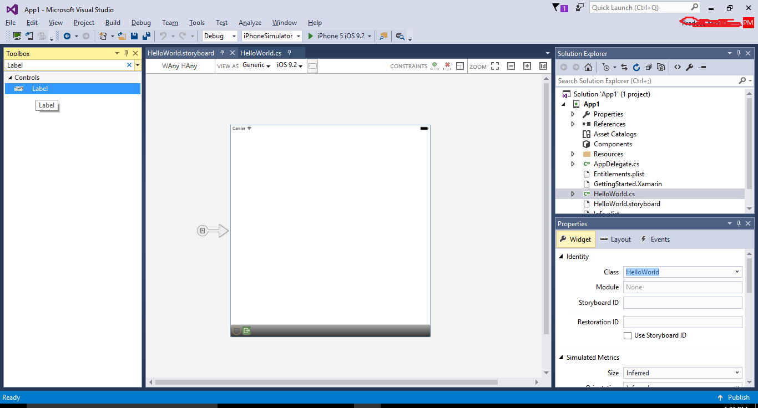
Task: Expand the References node in Solution Explorer
Action: [573, 124]
